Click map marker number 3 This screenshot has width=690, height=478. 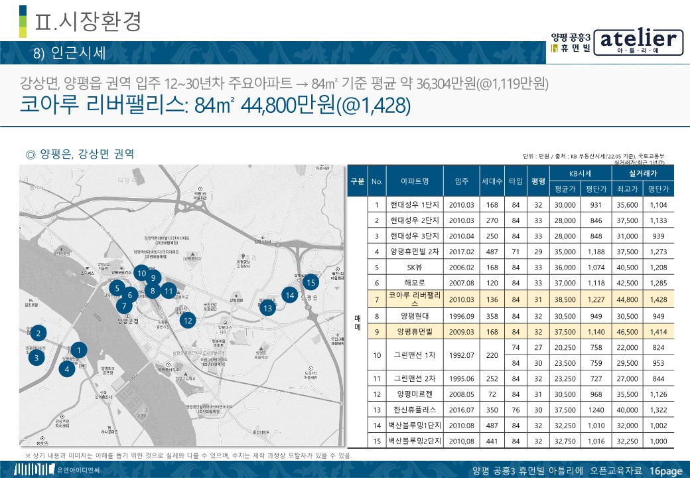pos(36,358)
